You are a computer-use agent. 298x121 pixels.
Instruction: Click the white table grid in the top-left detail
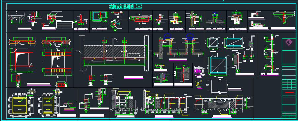coord(64,25)
